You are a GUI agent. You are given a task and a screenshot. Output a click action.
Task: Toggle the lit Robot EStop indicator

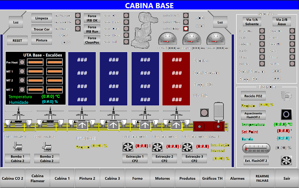pos(186,28)
